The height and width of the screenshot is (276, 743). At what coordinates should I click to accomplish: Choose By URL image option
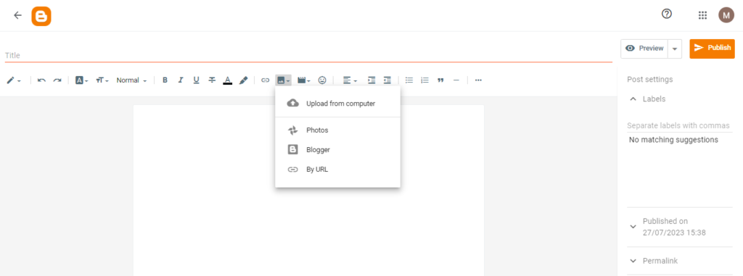[x=338, y=170]
